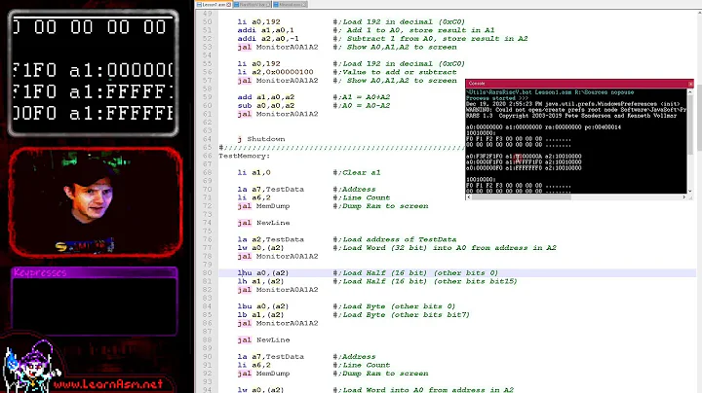Close the Lesson1.asm tab with its X
This screenshot has height=393, width=702.
(x=231, y=4)
